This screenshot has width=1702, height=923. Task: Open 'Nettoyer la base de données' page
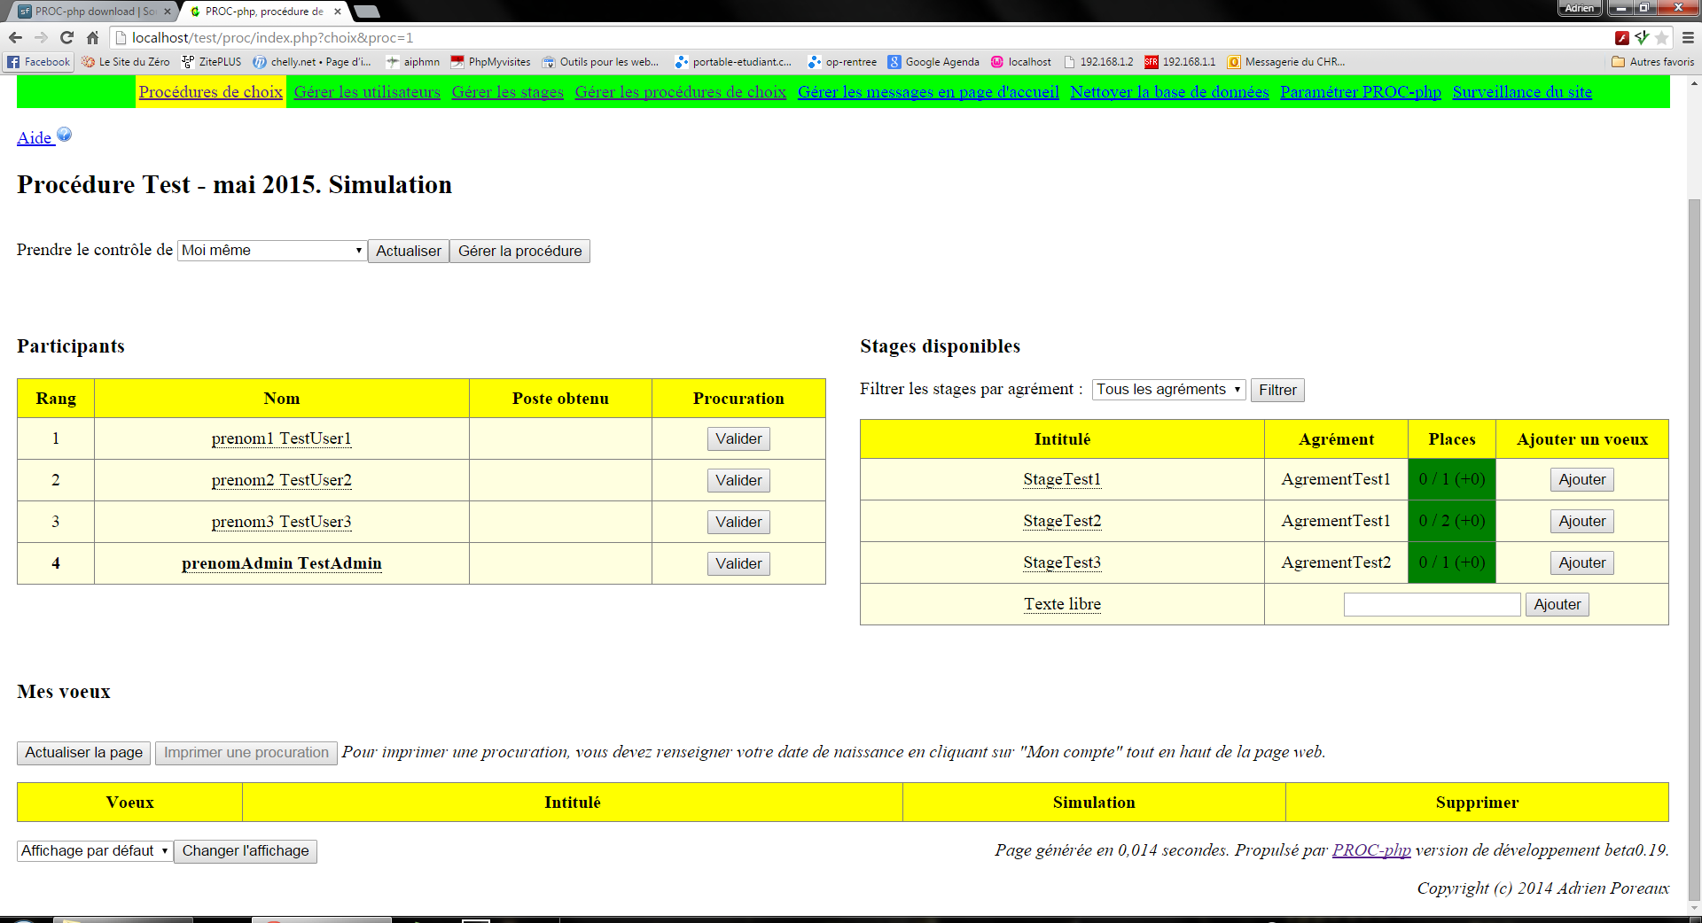pyautogui.click(x=1168, y=91)
